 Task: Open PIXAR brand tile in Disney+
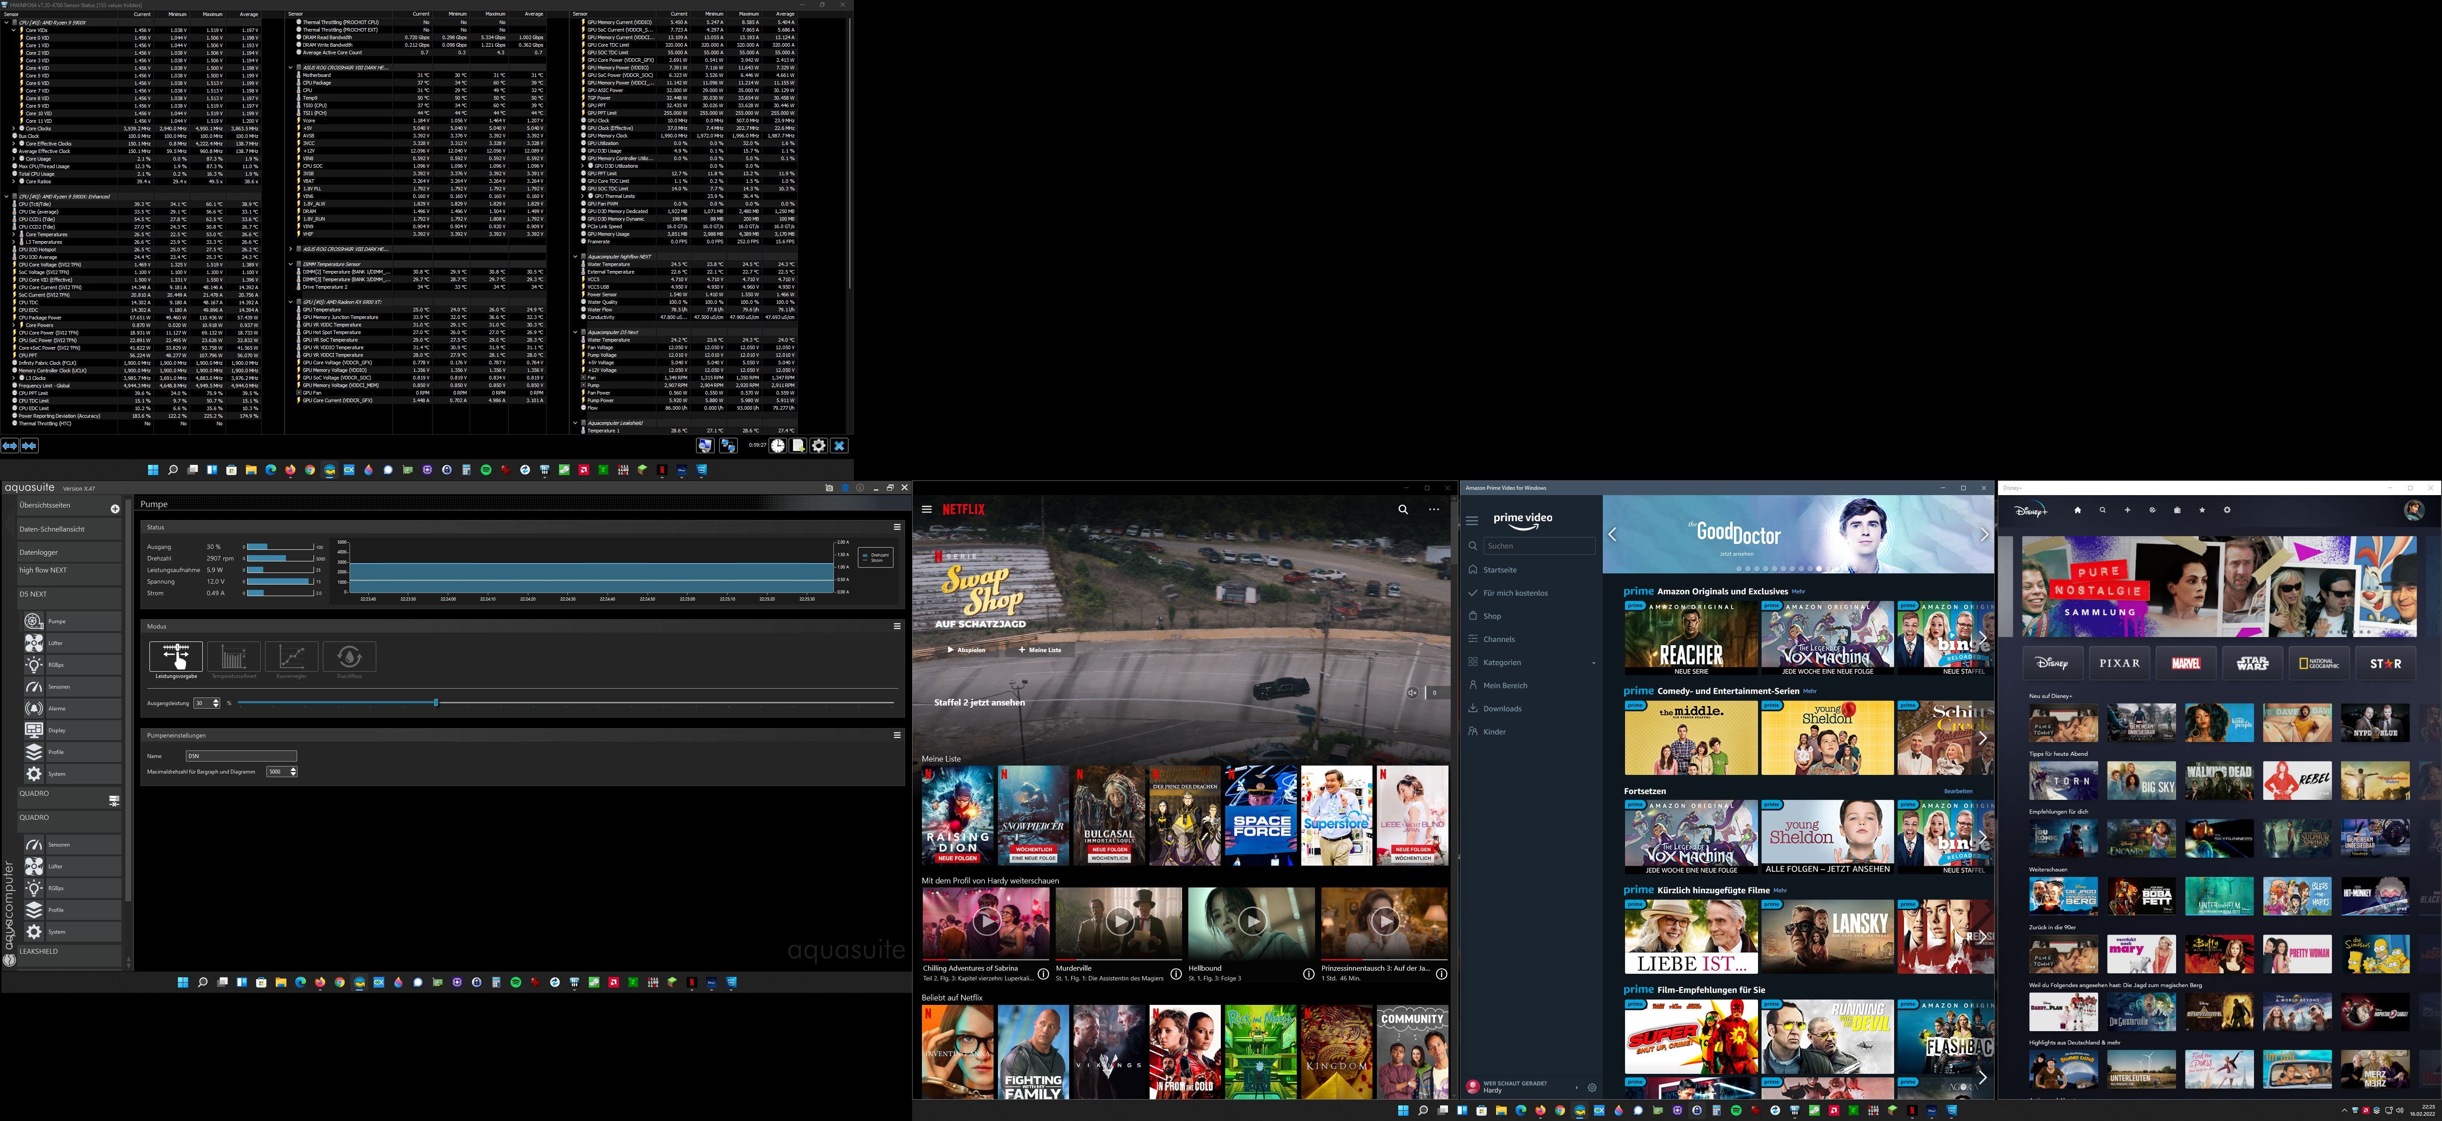(2119, 663)
